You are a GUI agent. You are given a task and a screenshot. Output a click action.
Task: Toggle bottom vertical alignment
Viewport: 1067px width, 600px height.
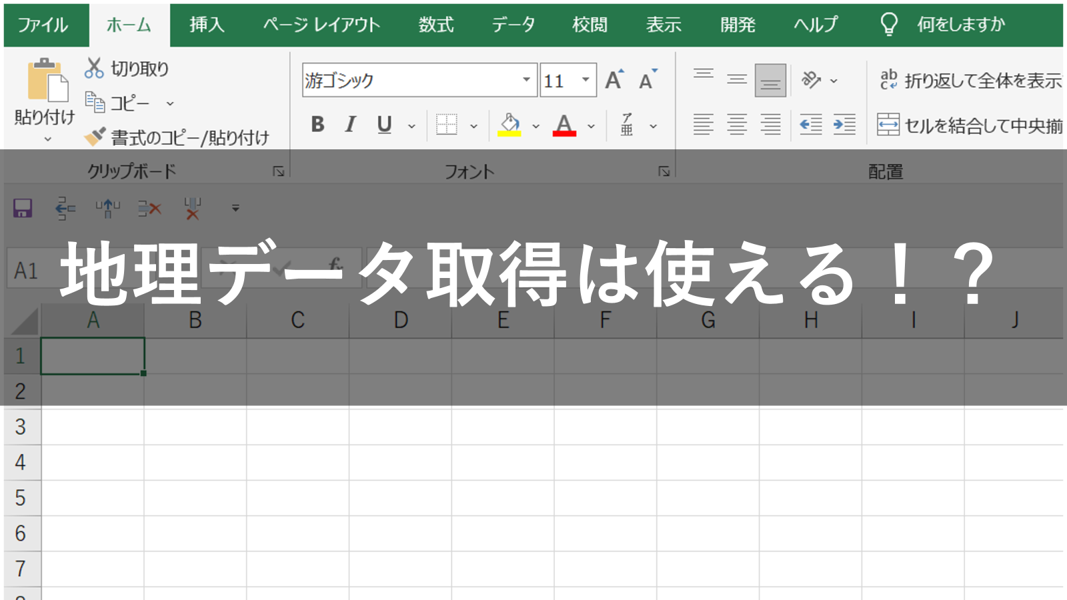point(770,81)
